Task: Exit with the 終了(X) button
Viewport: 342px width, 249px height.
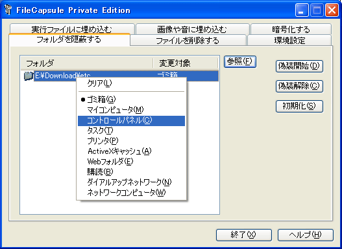Action: (244, 235)
